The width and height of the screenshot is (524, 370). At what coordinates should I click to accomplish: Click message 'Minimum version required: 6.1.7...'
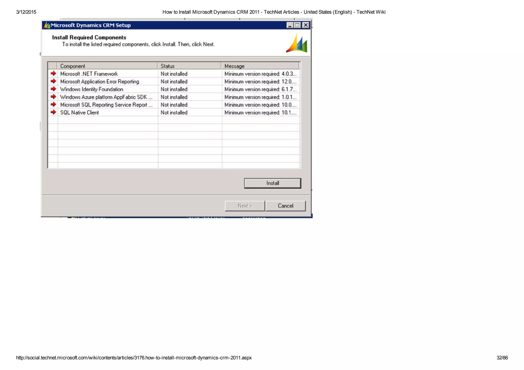[260, 89]
